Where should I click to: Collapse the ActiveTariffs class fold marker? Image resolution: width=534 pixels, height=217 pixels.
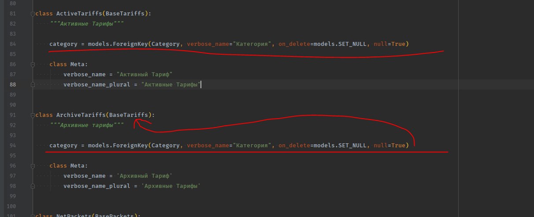point(33,14)
